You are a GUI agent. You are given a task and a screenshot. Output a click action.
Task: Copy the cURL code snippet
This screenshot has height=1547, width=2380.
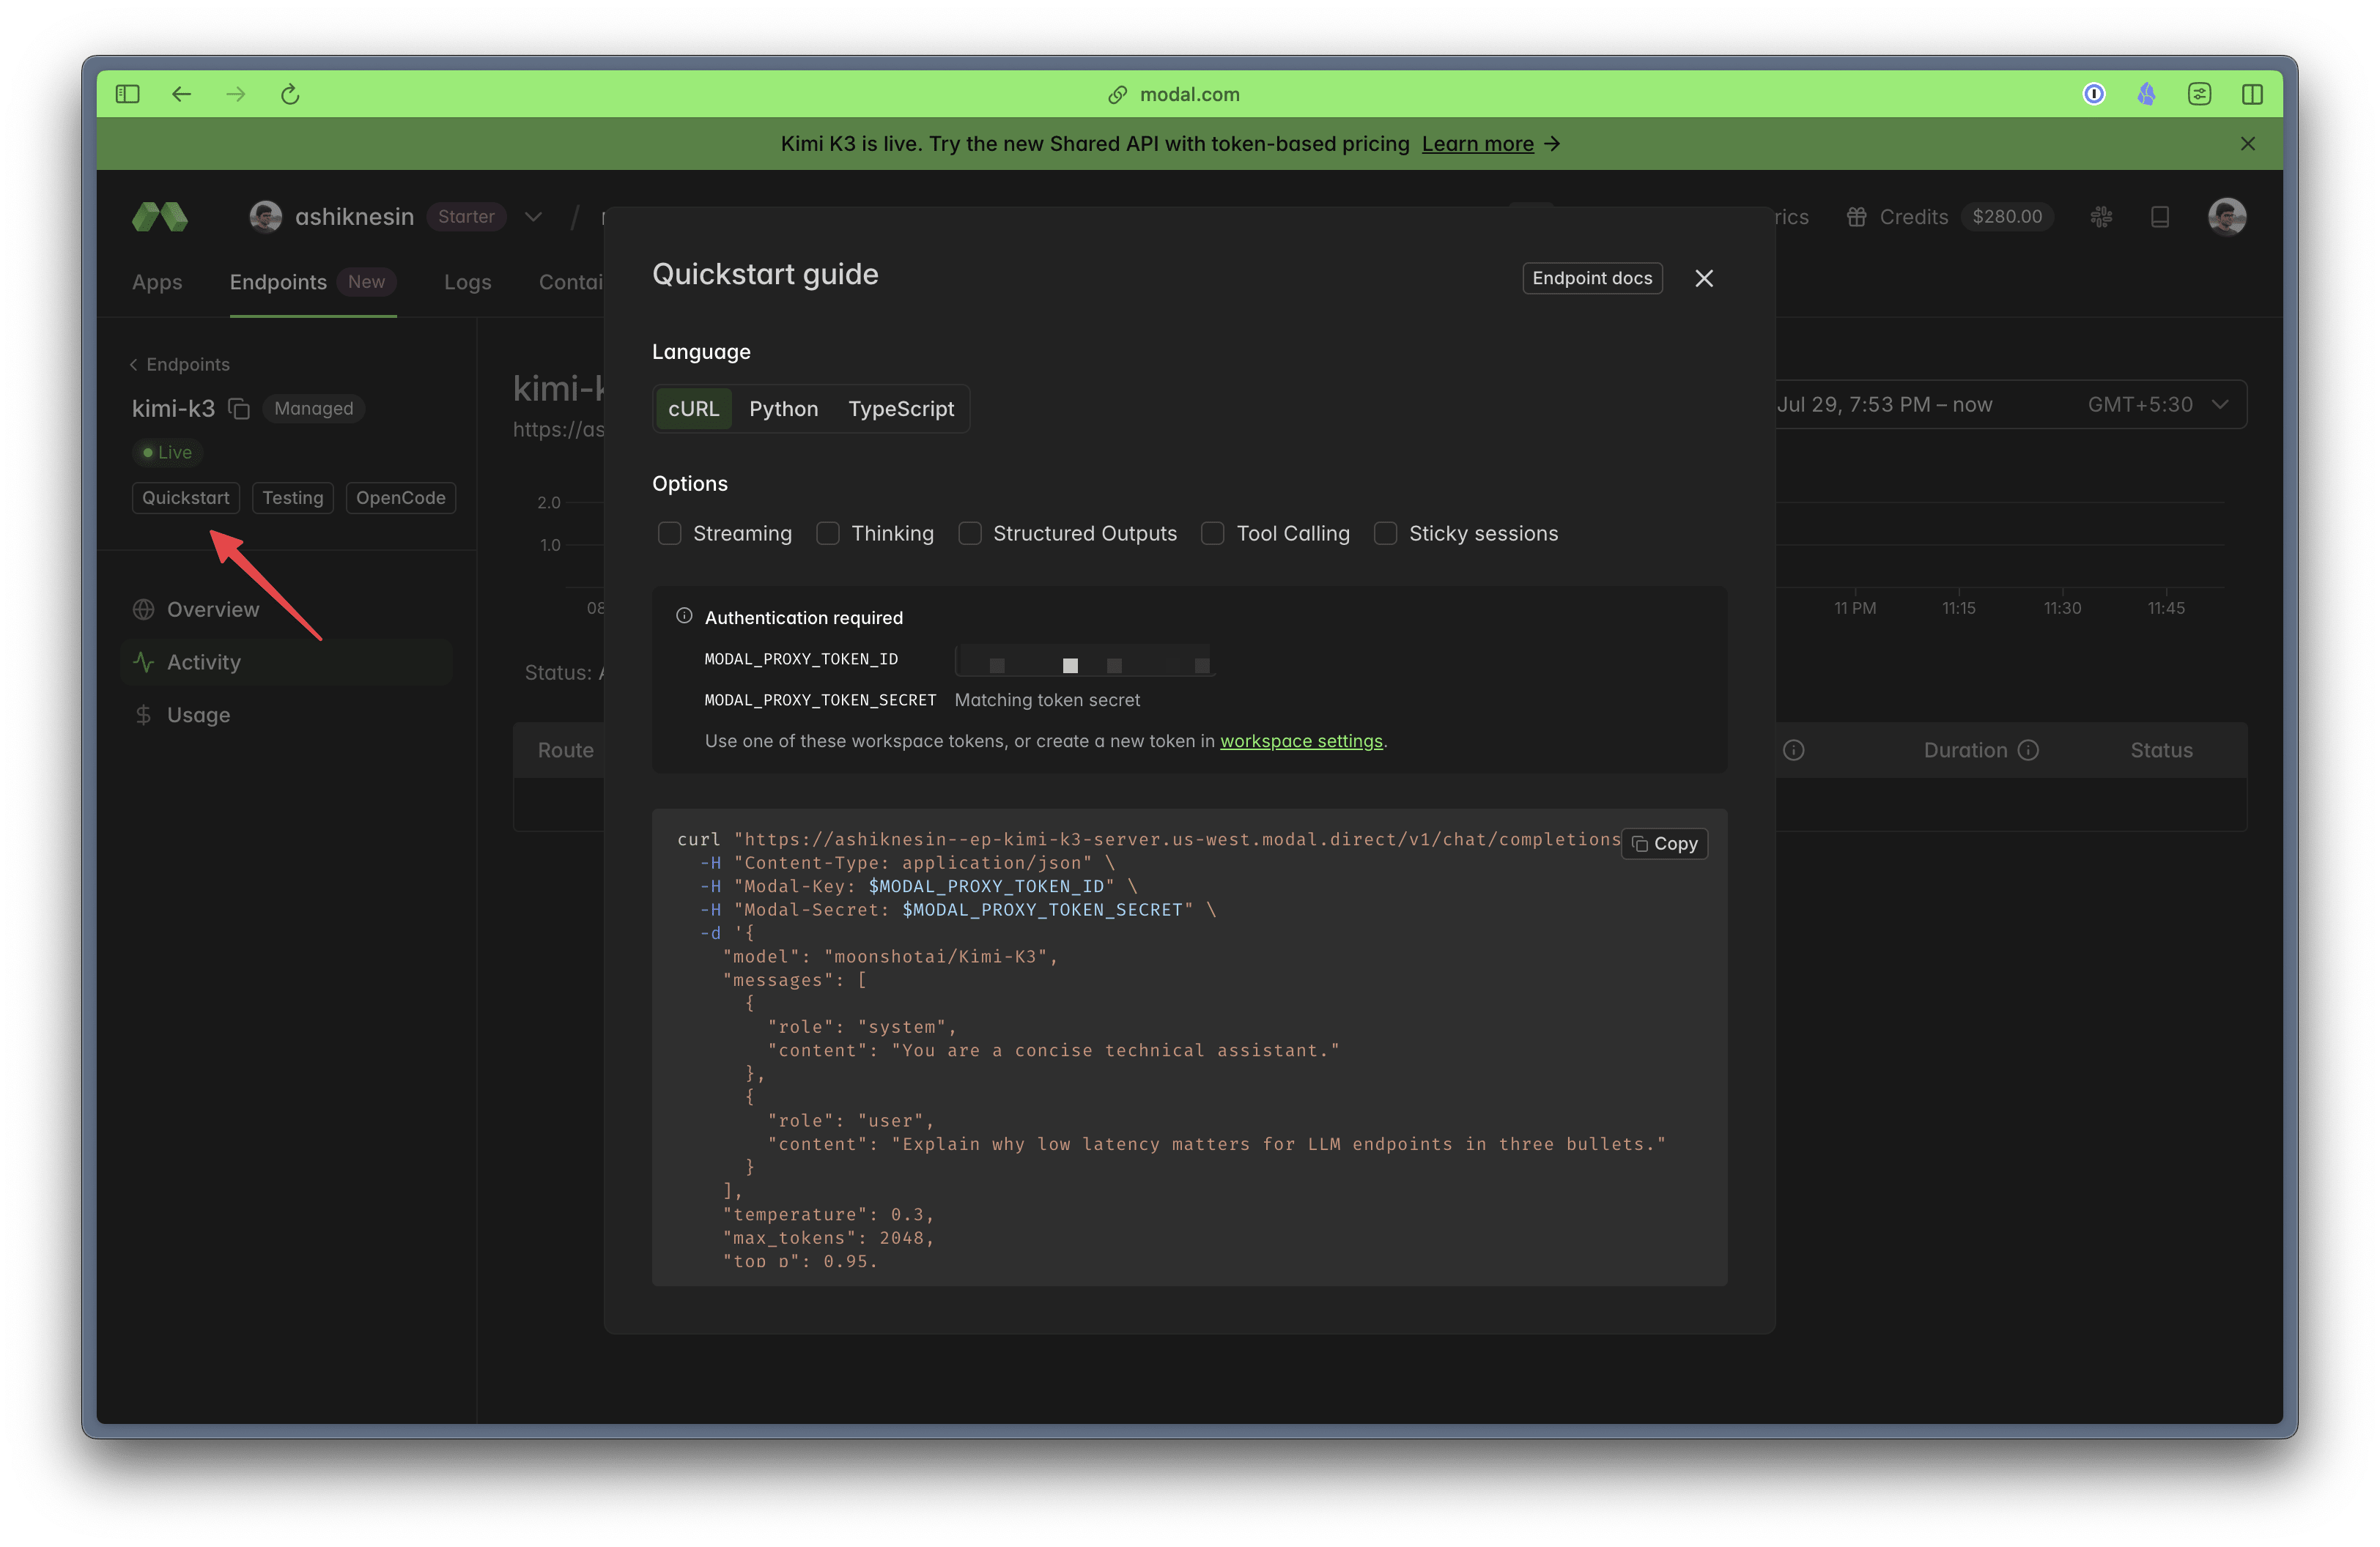(1665, 845)
